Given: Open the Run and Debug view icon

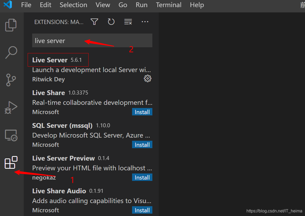Looking at the screenshot, I should (x=11, y=107).
